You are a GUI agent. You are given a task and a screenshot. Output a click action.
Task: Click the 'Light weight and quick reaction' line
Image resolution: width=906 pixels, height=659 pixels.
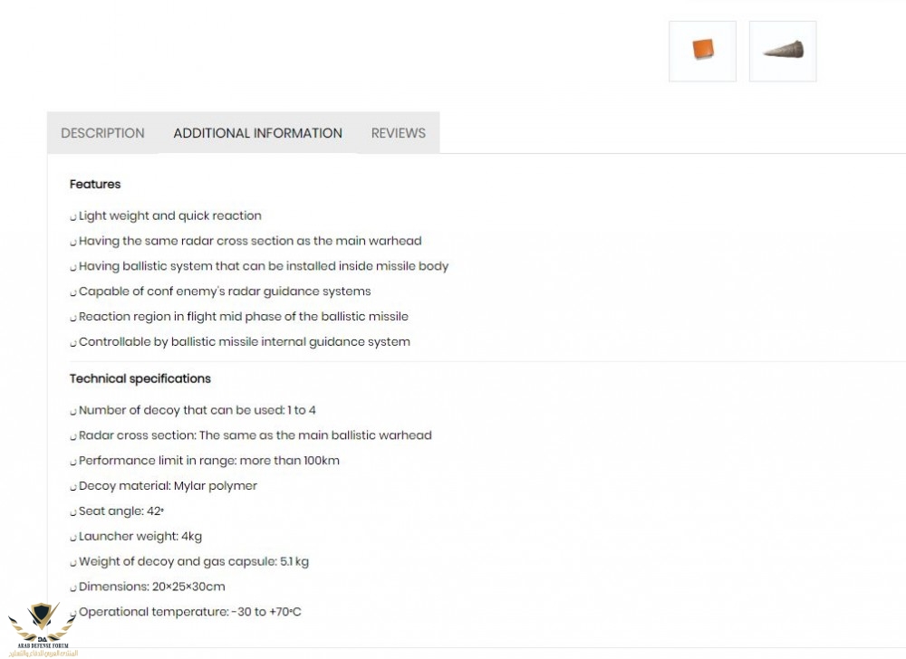click(x=169, y=215)
